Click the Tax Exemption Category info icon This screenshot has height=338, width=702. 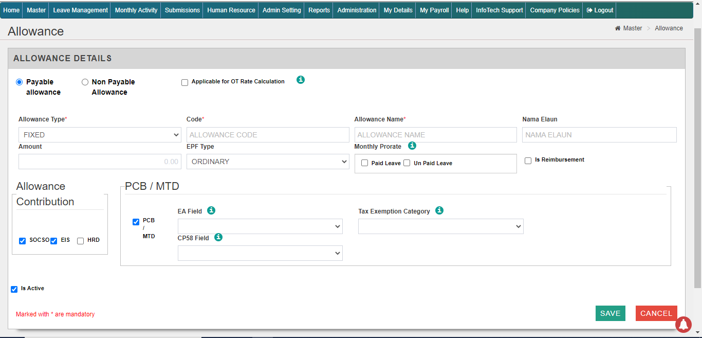pos(439,210)
